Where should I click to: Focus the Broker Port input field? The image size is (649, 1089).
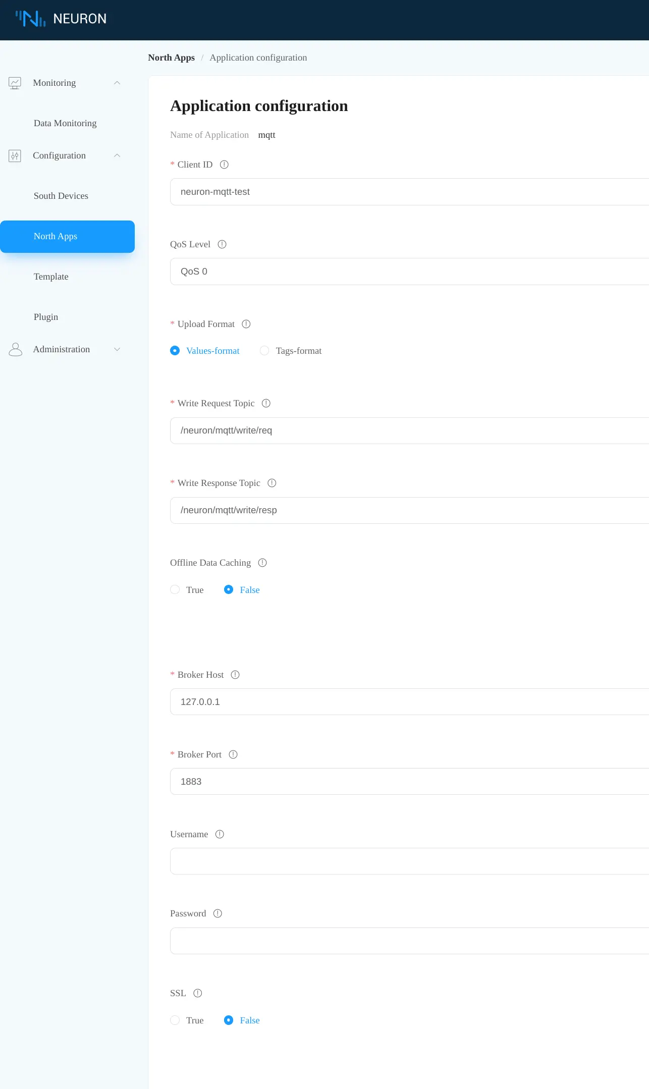click(409, 782)
